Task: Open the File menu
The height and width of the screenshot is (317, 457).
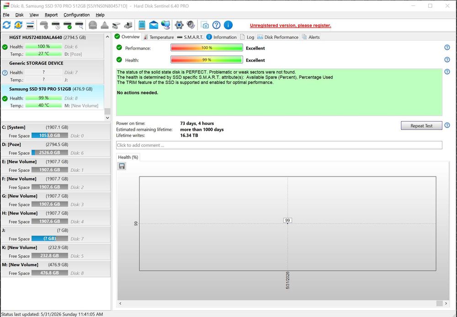Action: point(6,15)
